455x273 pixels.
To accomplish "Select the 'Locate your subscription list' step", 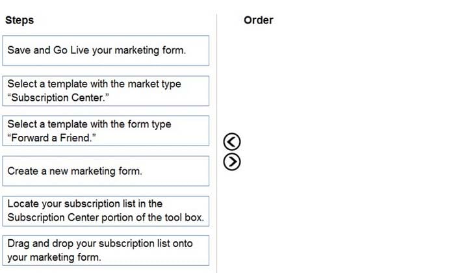I will 105,211.
